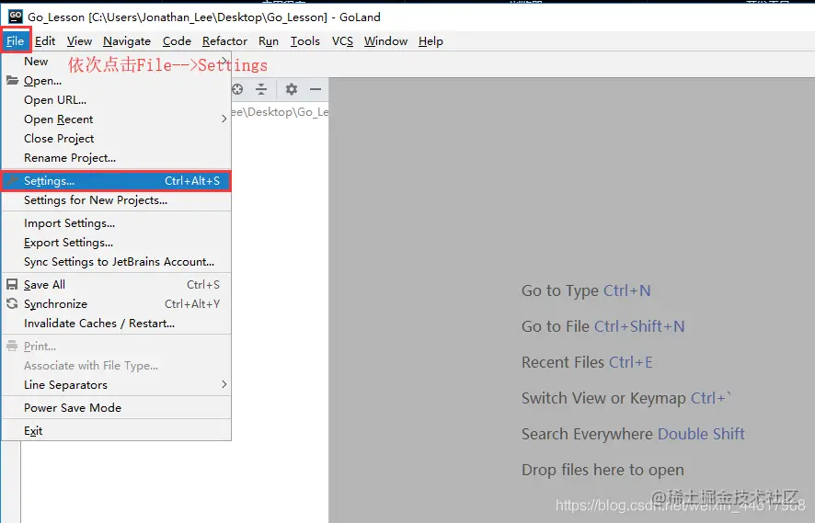Open Settings... from the File menu
This screenshot has height=523, width=815.
point(117,181)
